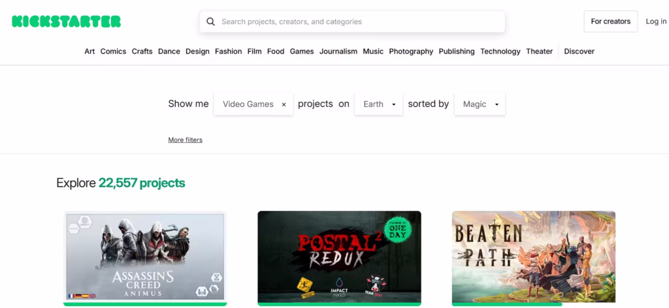Open the Art category

pos(90,51)
